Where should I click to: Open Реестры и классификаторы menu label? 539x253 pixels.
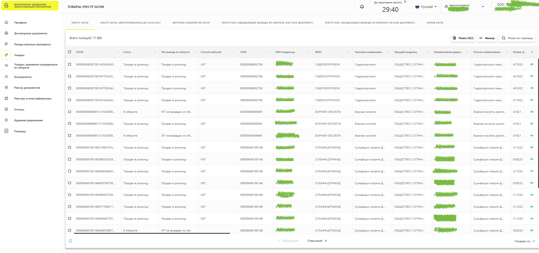pyautogui.click(x=33, y=99)
